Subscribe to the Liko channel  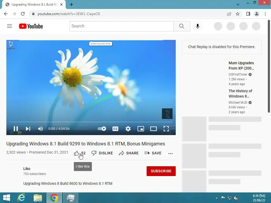161,171
